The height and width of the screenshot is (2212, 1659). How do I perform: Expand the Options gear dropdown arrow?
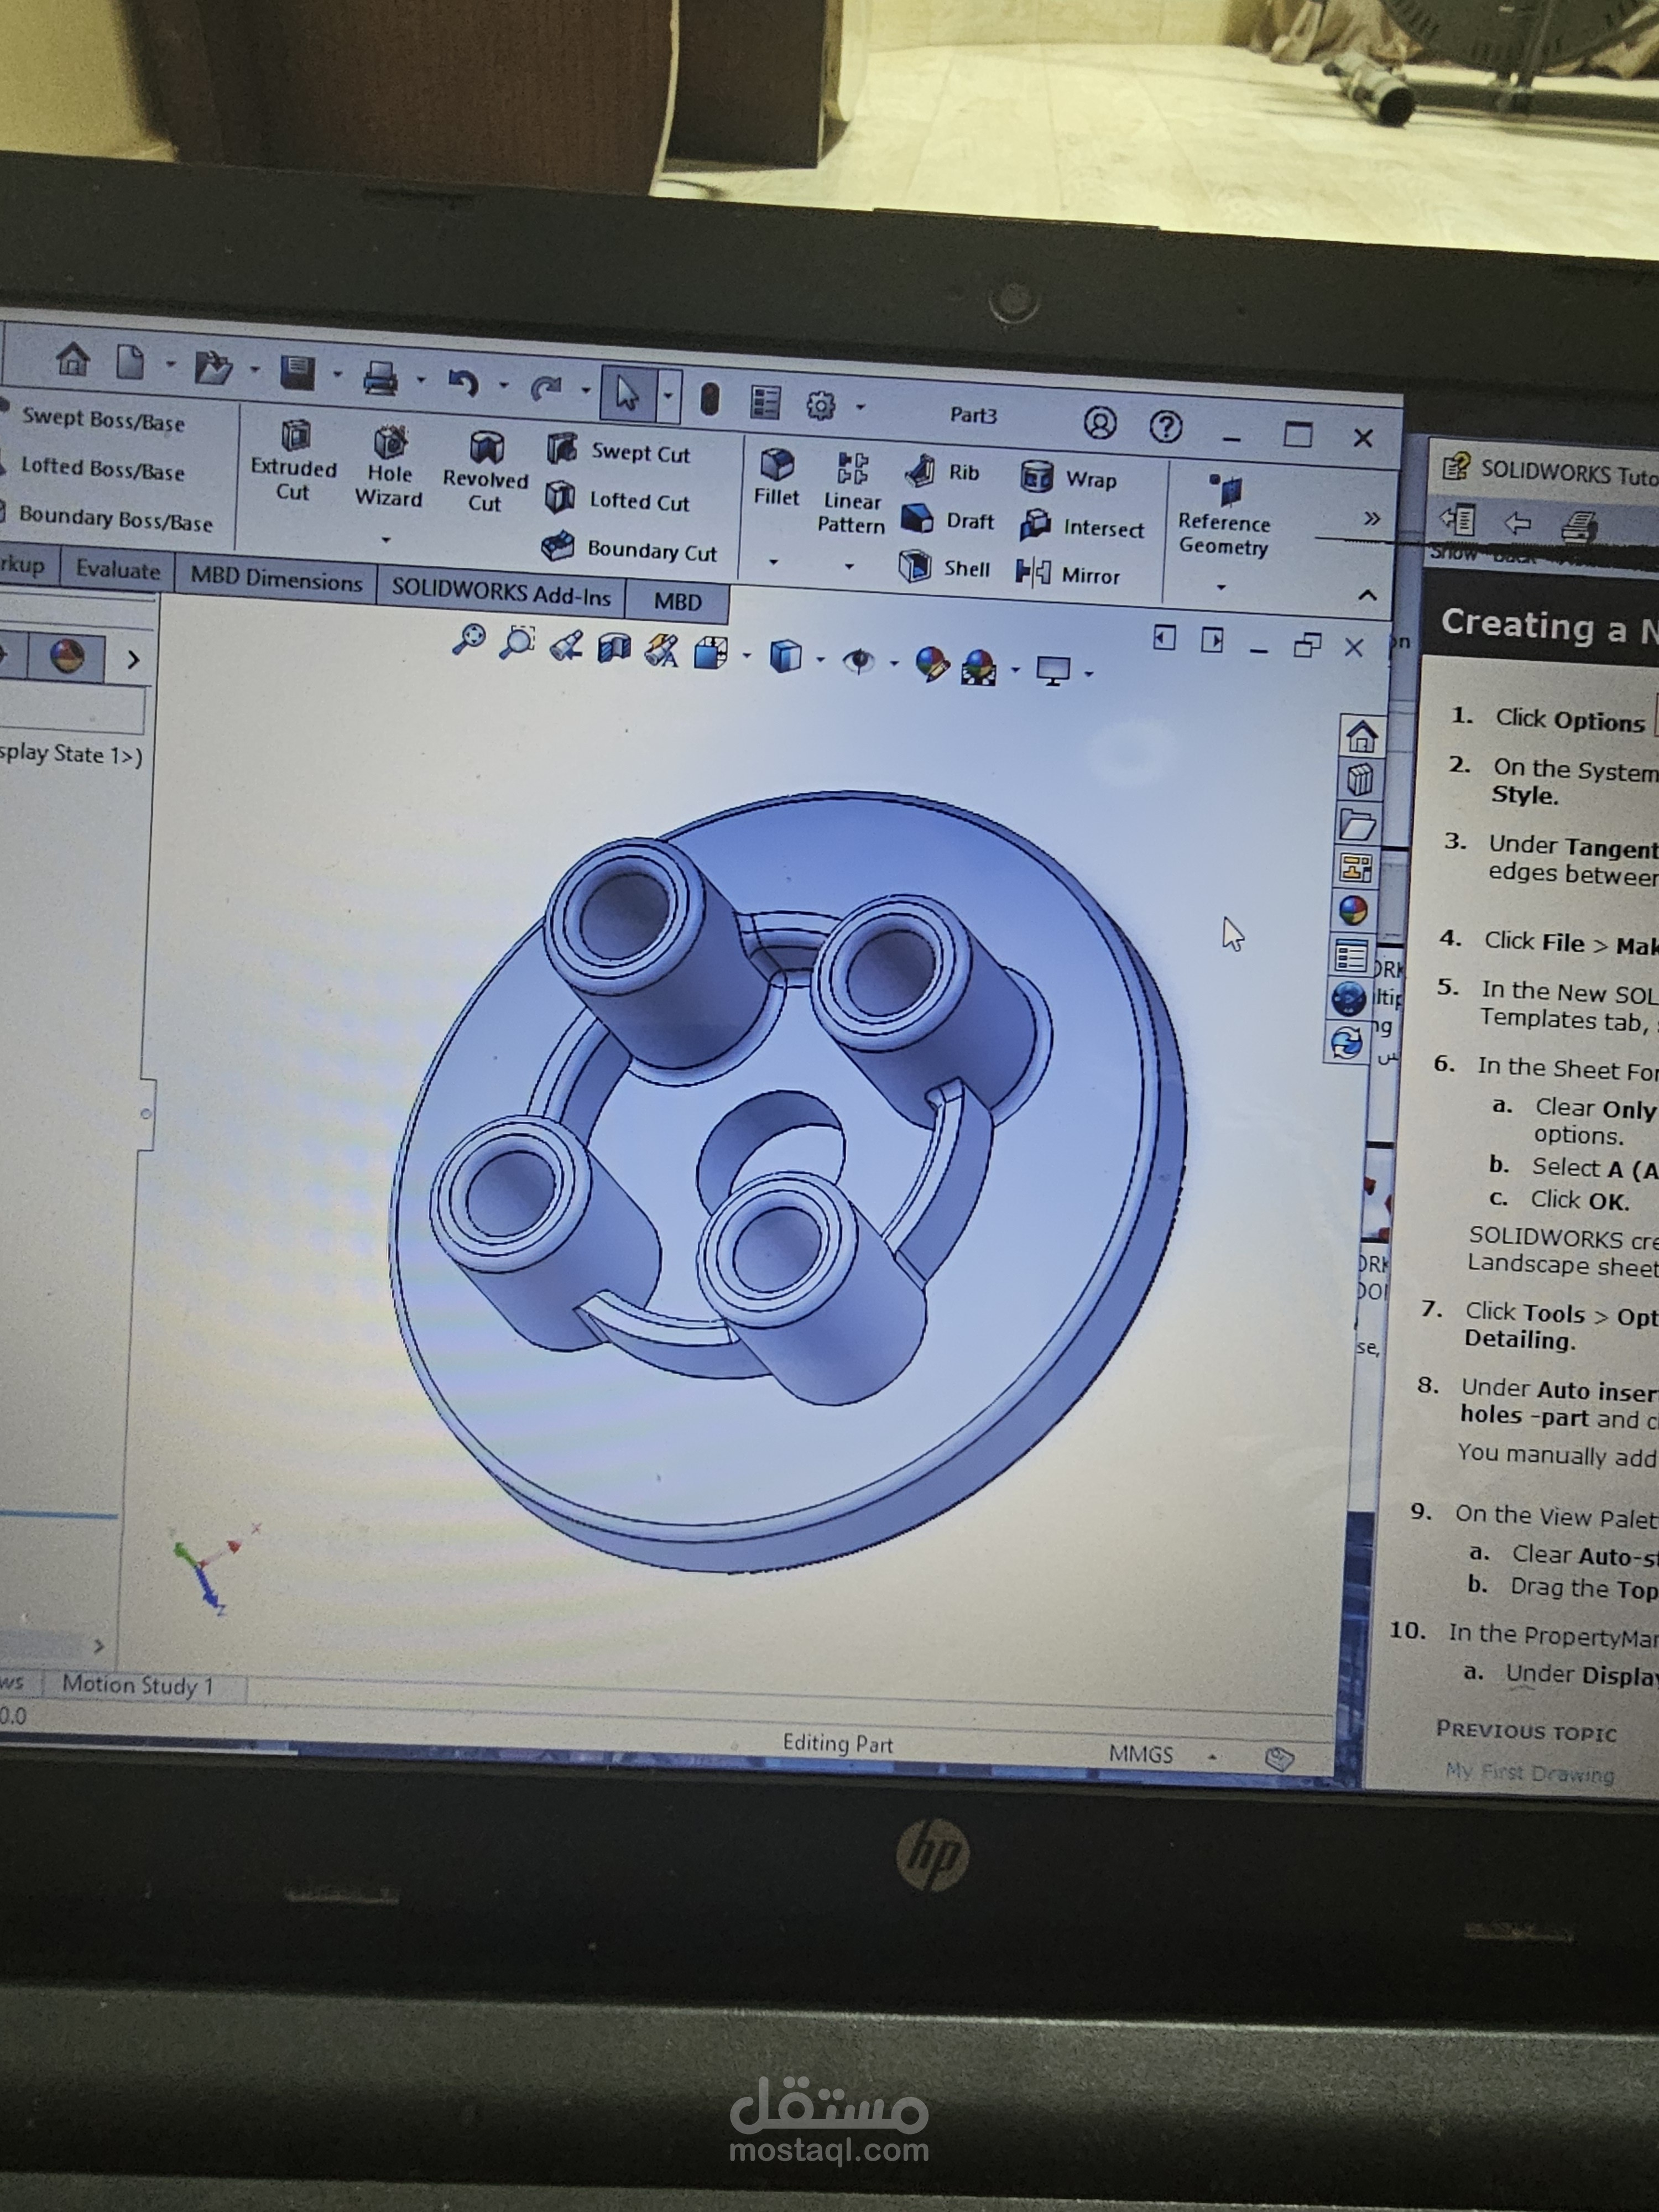(860, 407)
